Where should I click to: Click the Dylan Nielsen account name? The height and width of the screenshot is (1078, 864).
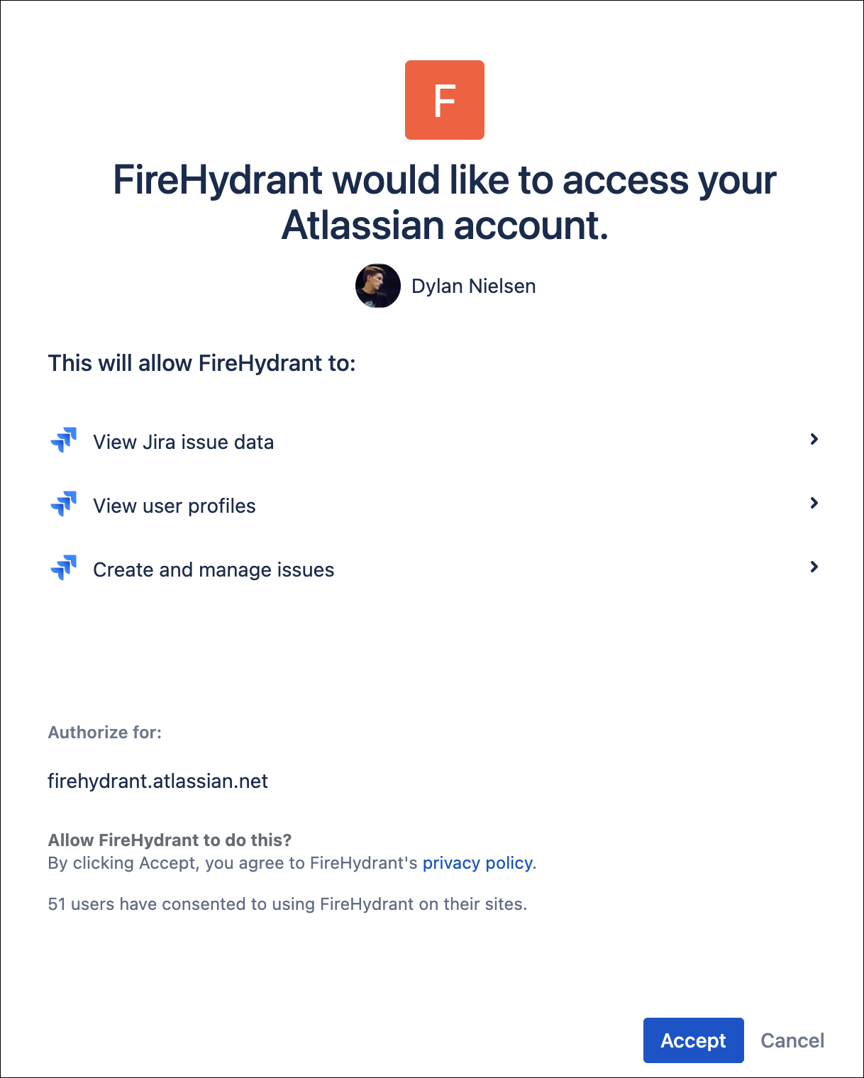pos(473,286)
